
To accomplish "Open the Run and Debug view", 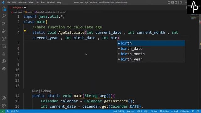I will (x=4, y=31).
